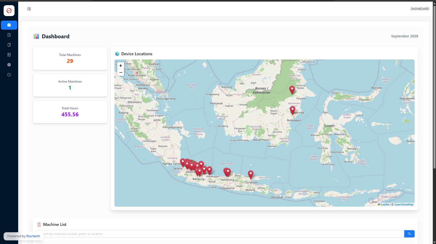Open the stacked copies sidebar icon
436x244 pixels.
[9, 45]
